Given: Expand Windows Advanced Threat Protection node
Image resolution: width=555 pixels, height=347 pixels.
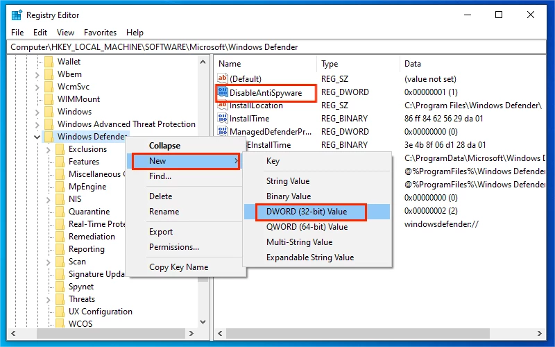Looking at the screenshot, I should (37, 125).
